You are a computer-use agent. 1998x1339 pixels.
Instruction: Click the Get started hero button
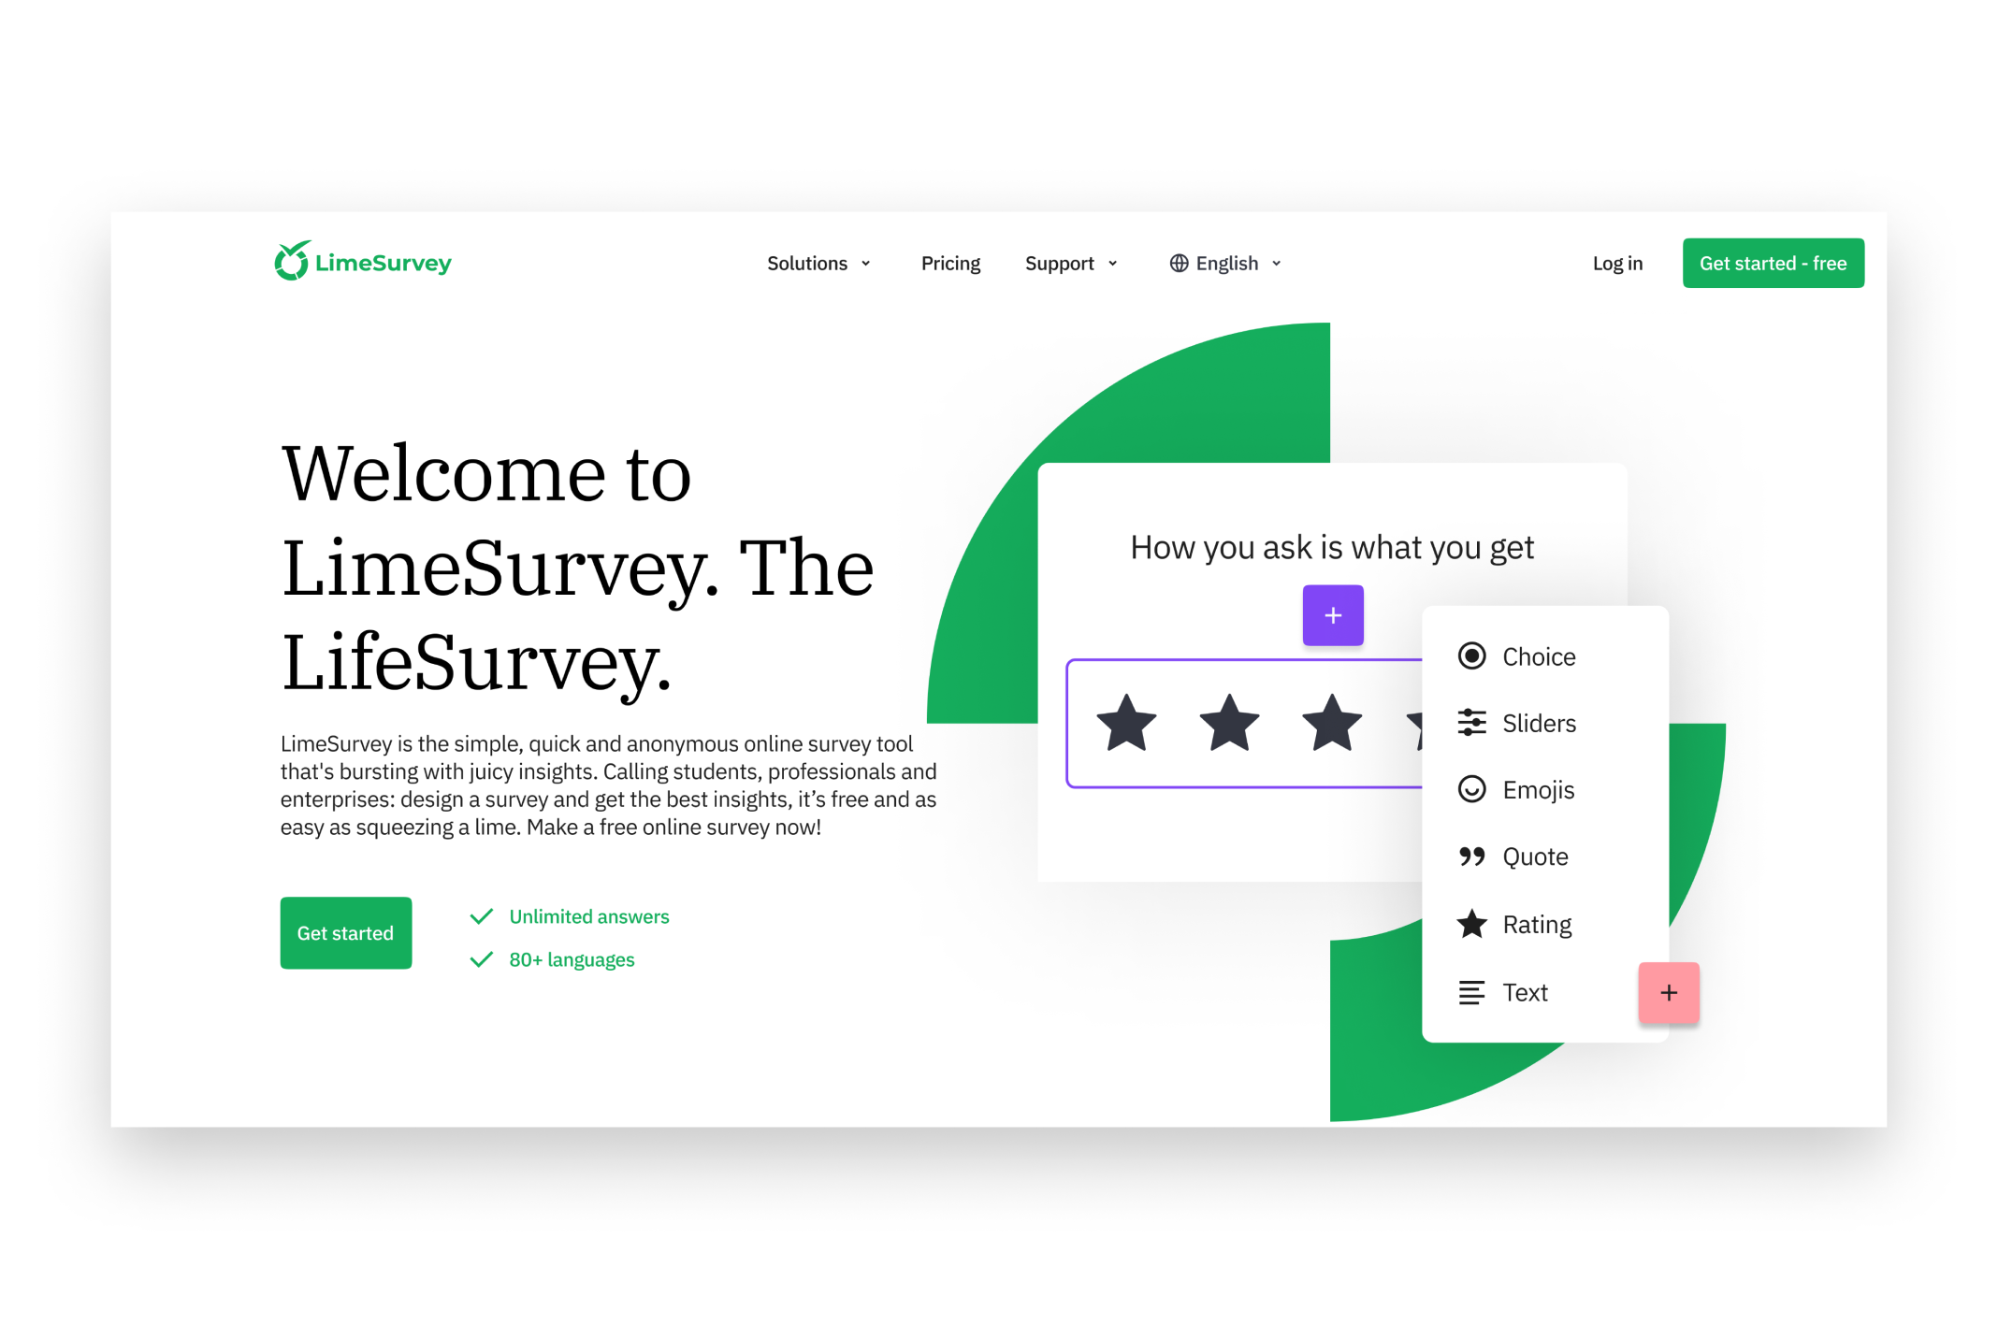pos(345,932)
